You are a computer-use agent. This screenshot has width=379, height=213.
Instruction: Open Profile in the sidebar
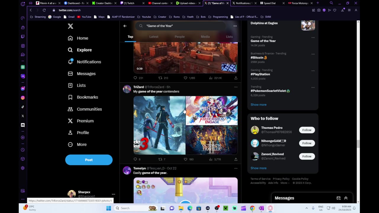(78, 133)
